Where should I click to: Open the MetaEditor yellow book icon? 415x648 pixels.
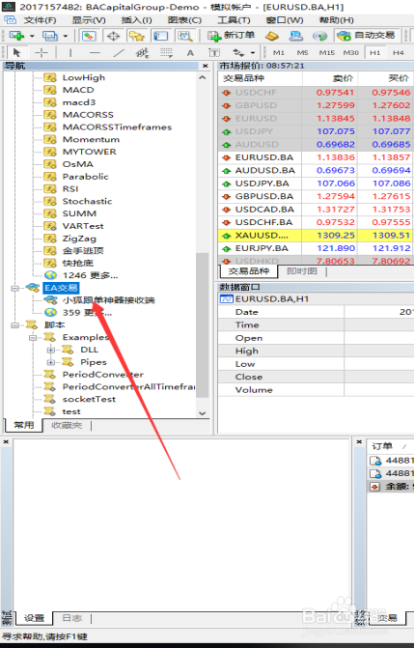tap(272, 36)
